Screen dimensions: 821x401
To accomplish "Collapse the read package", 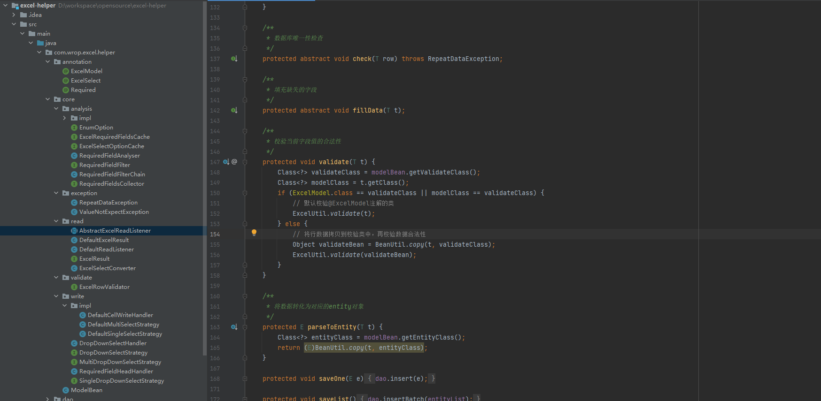I will [56, 221].
